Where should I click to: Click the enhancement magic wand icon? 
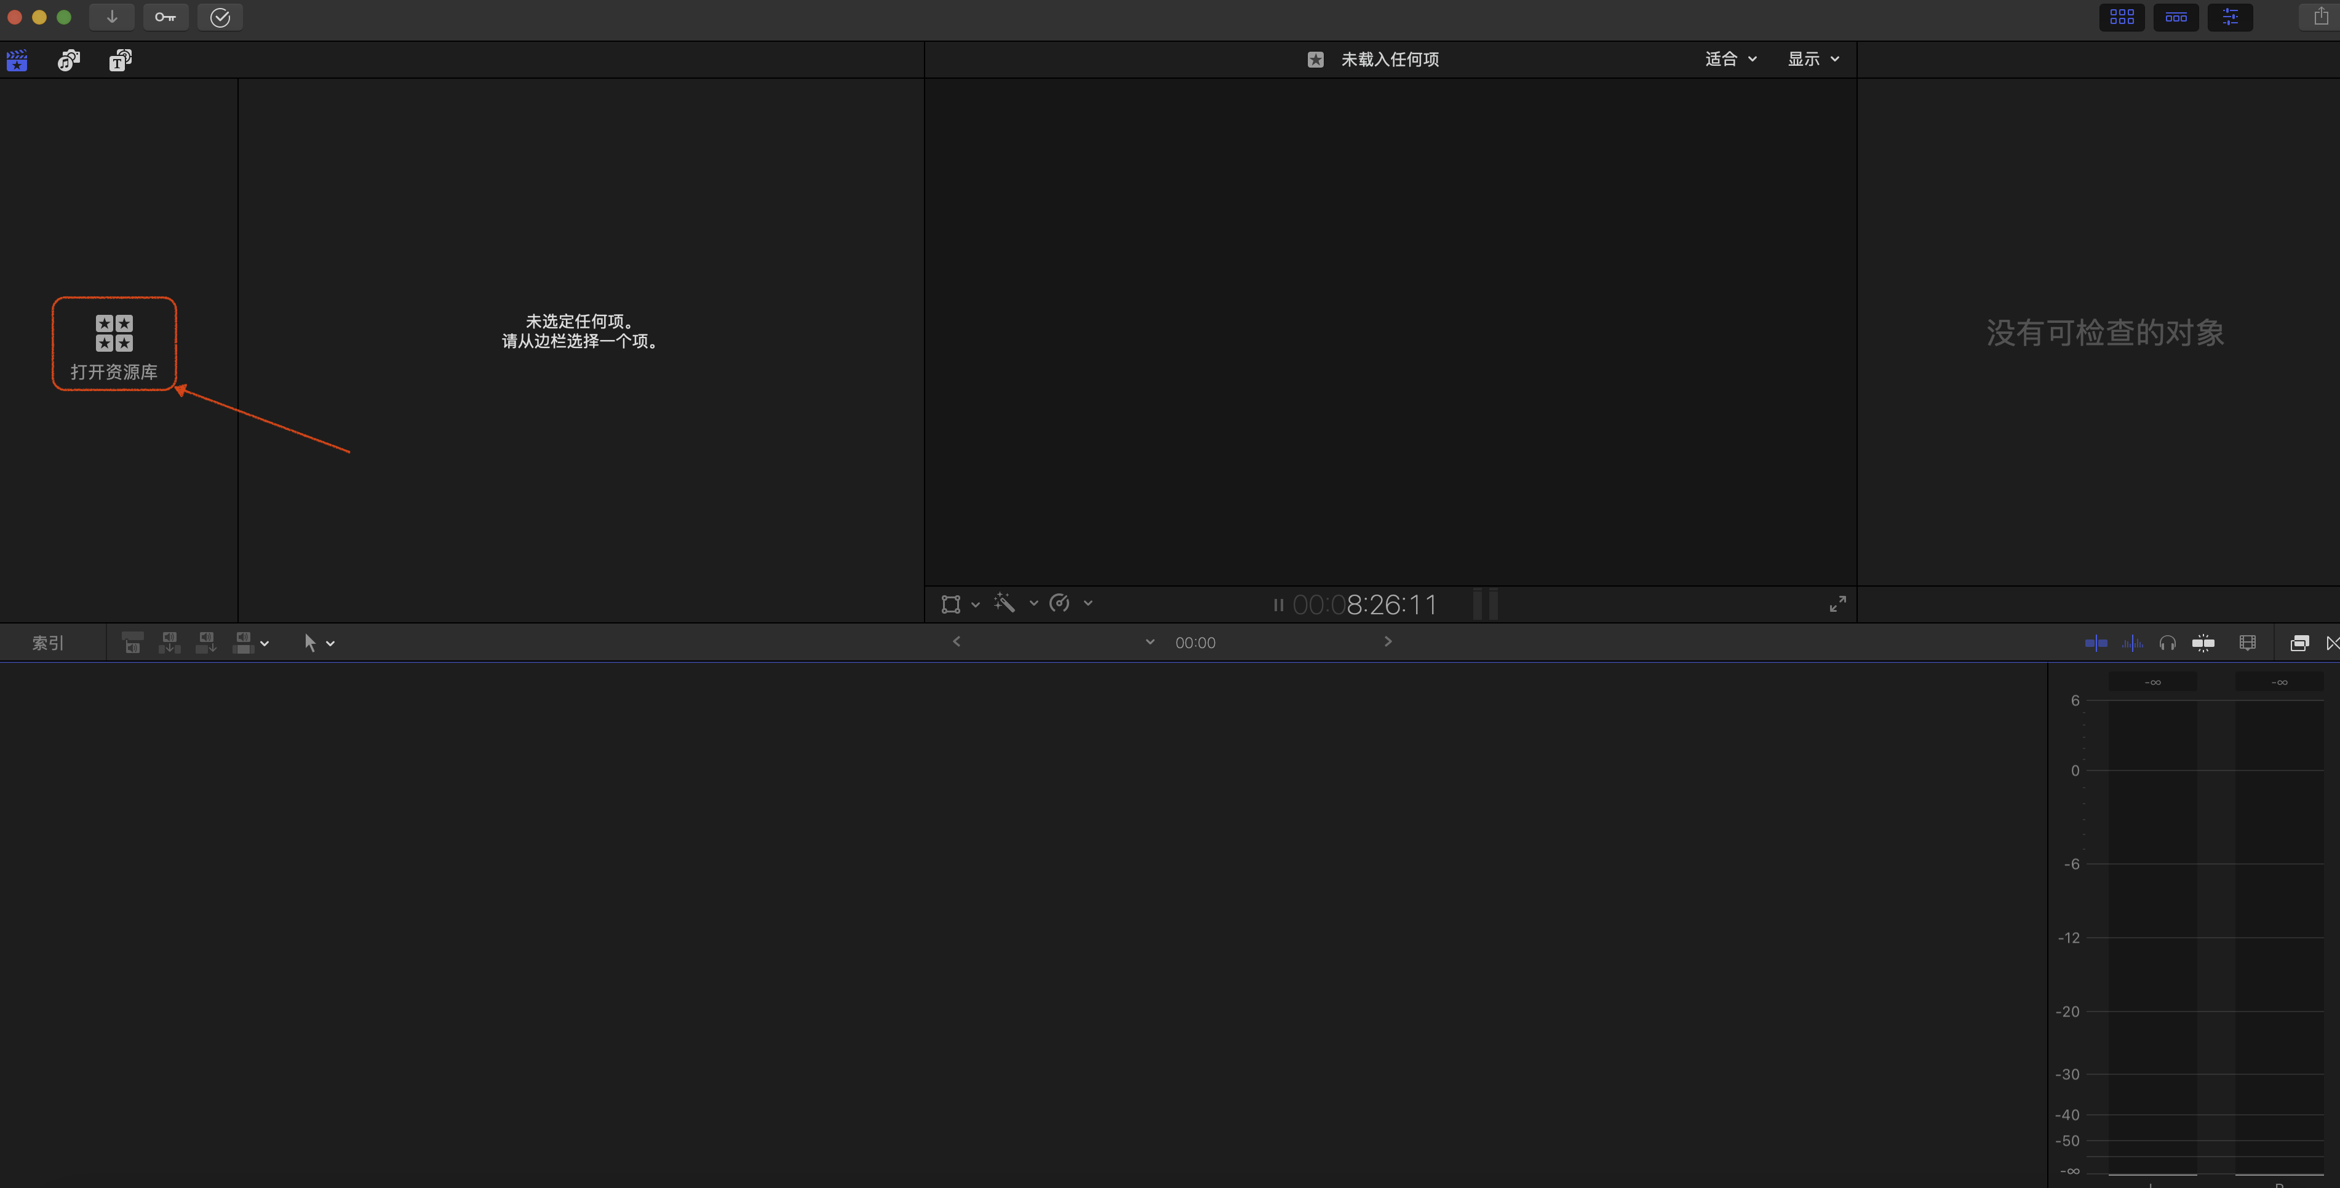pos(1005,603)
